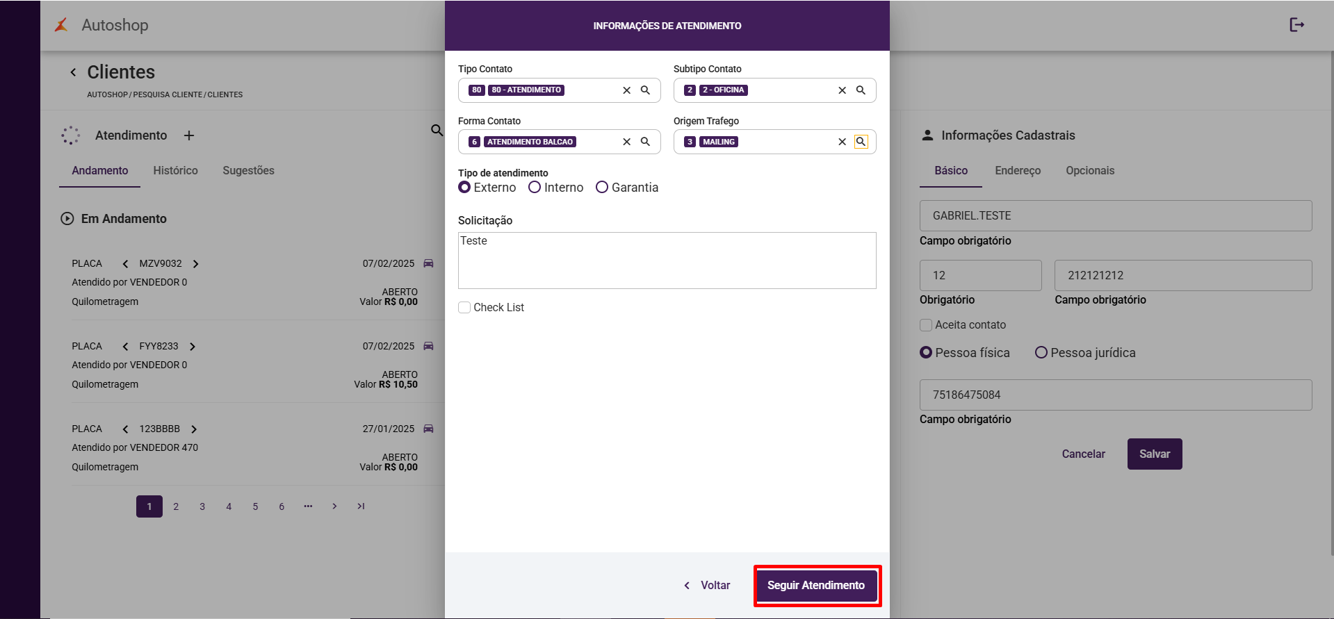
Task: Click the 75186475084 document field
Action: (1116, 395)
